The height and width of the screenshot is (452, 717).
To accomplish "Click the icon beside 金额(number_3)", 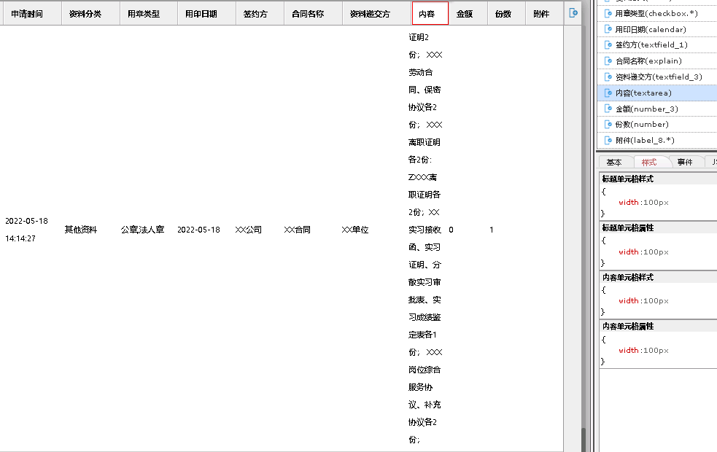I will click(x=608, y=109).
